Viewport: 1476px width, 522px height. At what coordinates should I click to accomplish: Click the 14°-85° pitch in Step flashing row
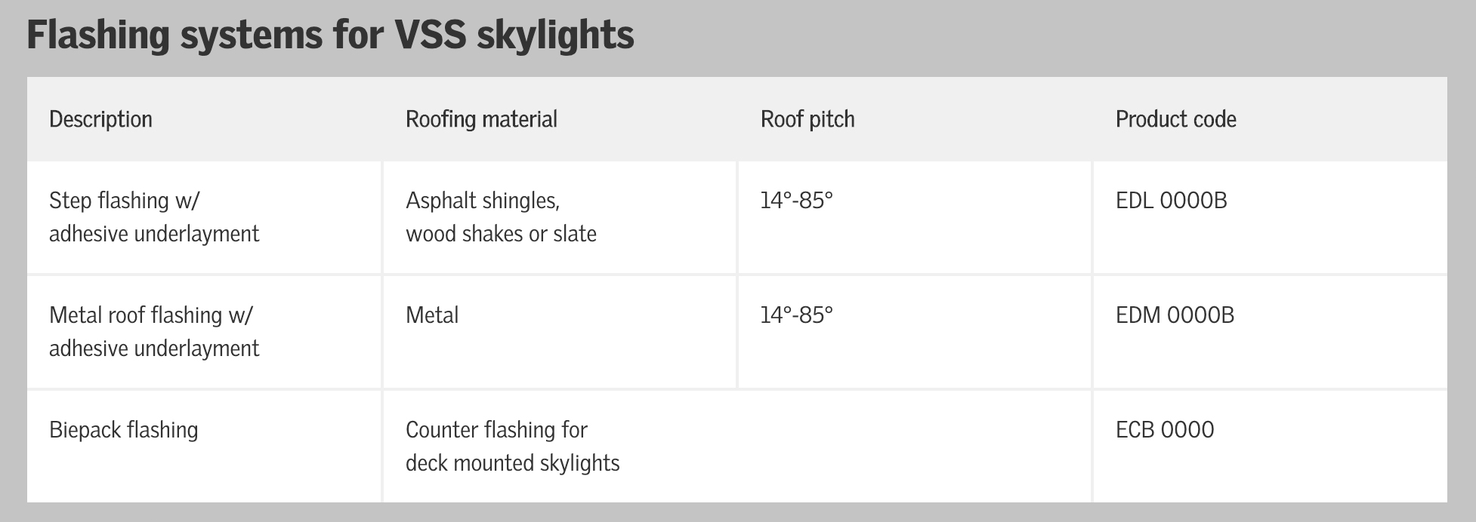[x=796, y=201]
